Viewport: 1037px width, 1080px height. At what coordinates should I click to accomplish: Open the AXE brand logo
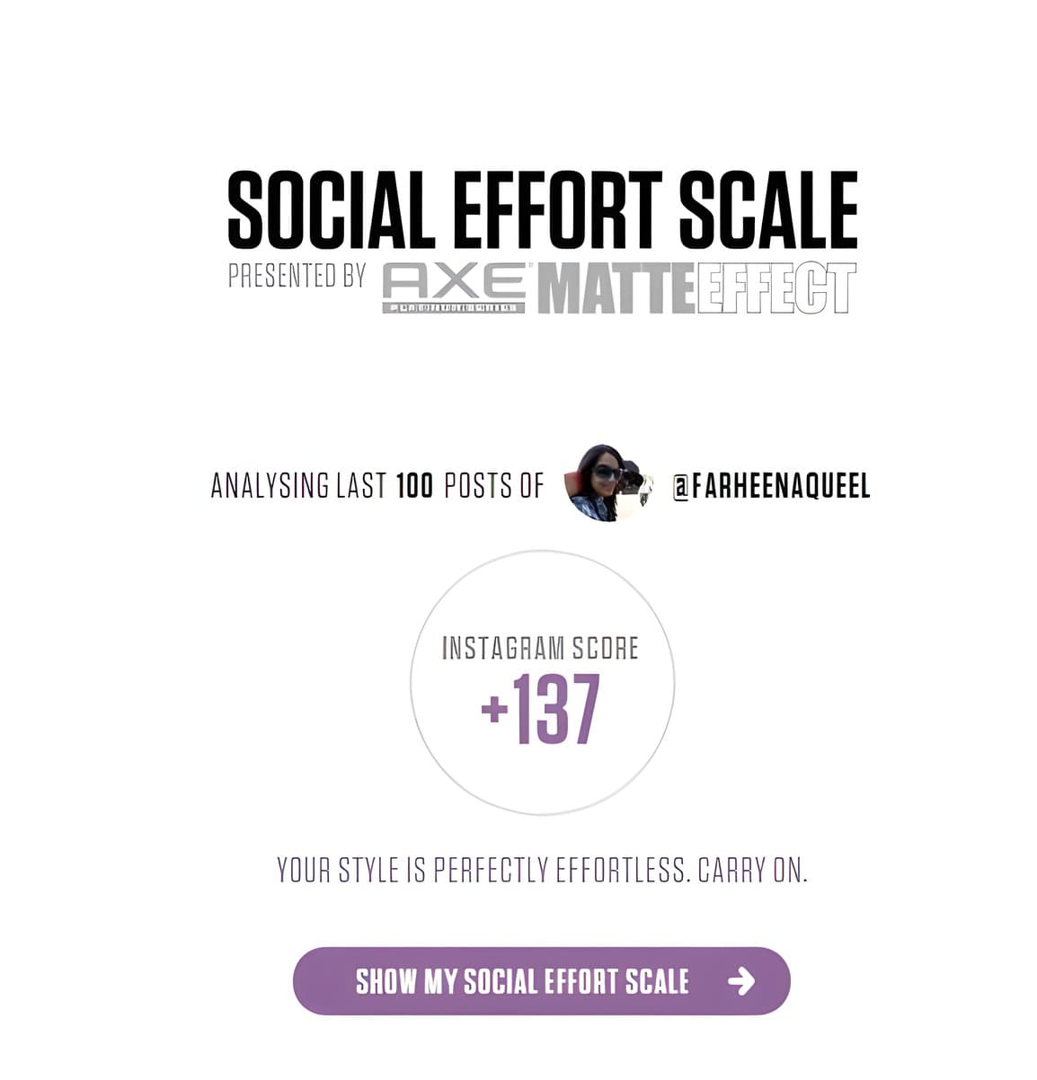click(454, 288)
